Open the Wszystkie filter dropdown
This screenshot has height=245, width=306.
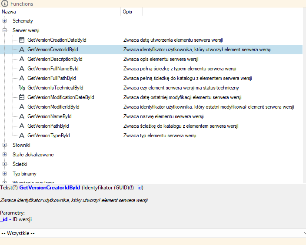pyautogui.click(x=153, y=233)
